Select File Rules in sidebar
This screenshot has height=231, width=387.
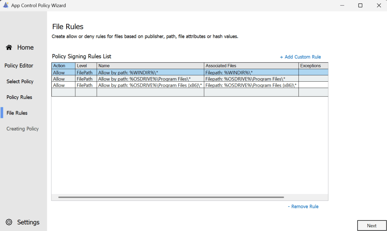17,113
